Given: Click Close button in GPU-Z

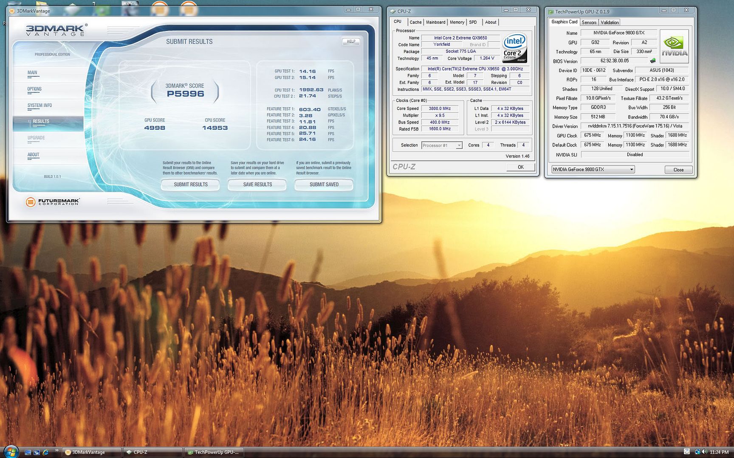Looking at the screenshot, I should tap(678, 170).
